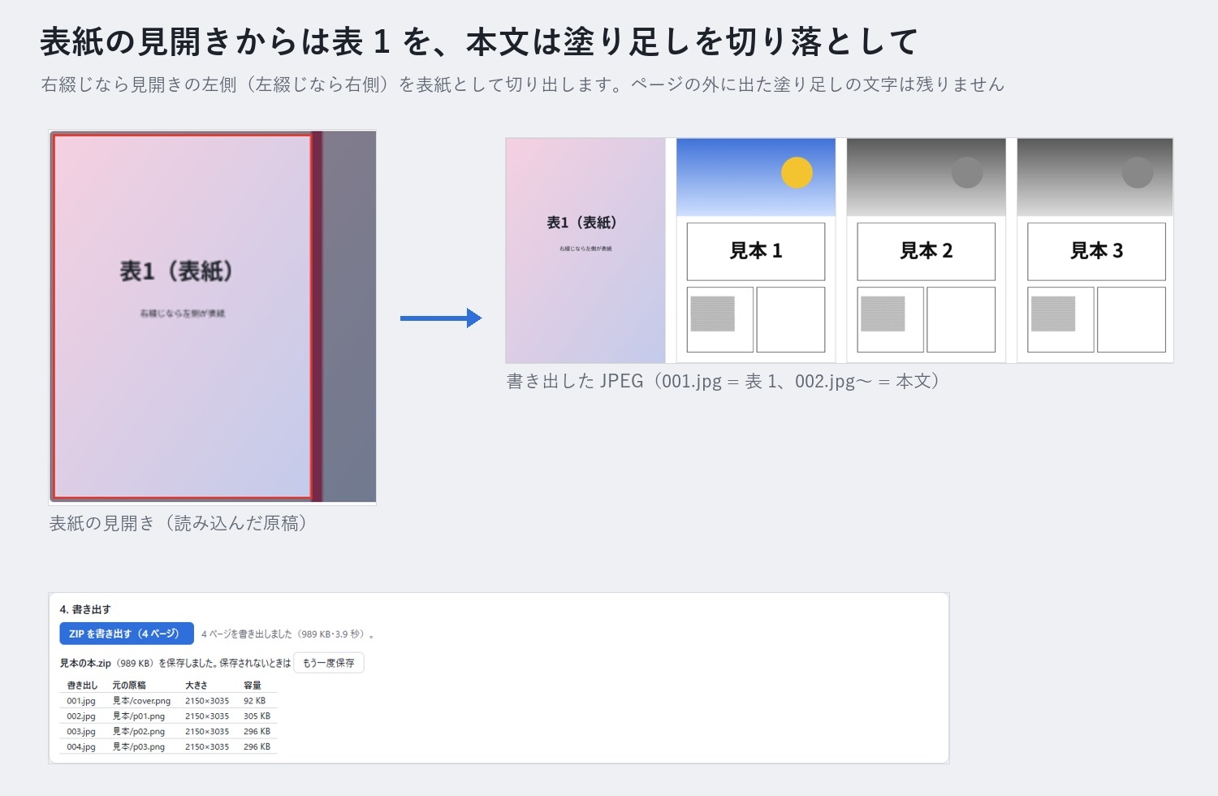Click the 容量 column header
Screen dimensions: 1218x796
tap(253, 686)
